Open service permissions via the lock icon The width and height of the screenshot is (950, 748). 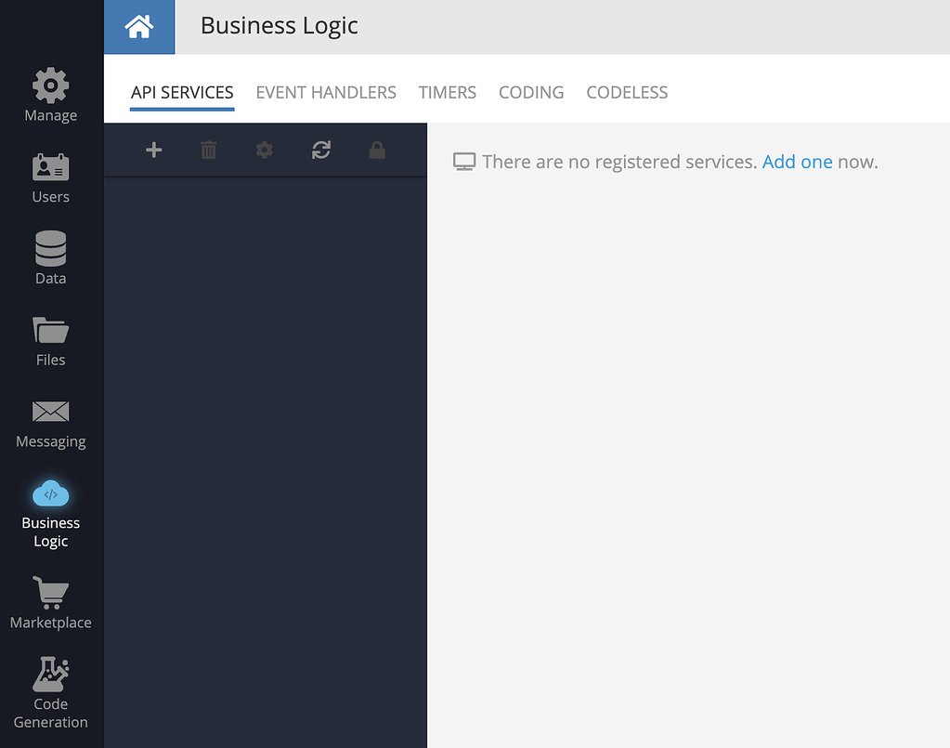pos(377,150)
